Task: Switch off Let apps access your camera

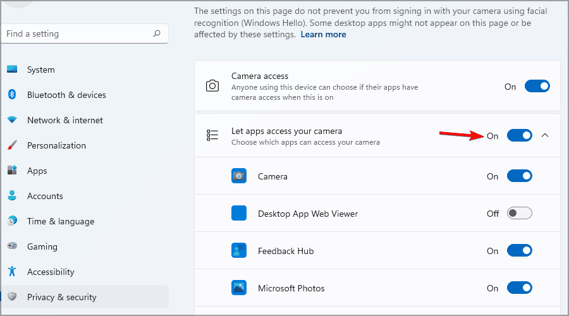Action: (519, 135)
